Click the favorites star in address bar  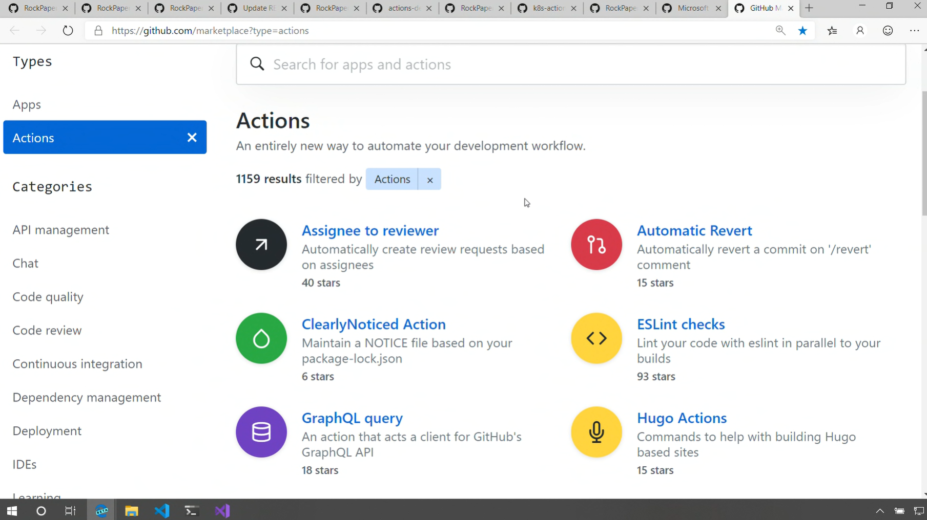(802, 31)
